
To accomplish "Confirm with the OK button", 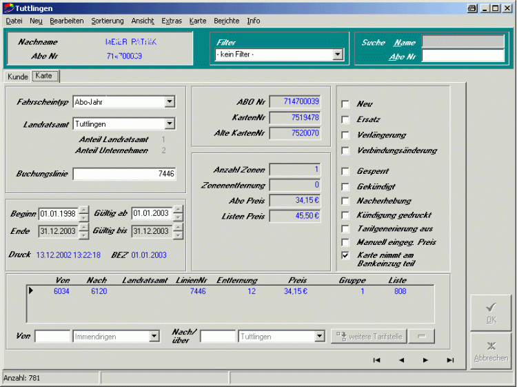I will (x=491, y=312).
